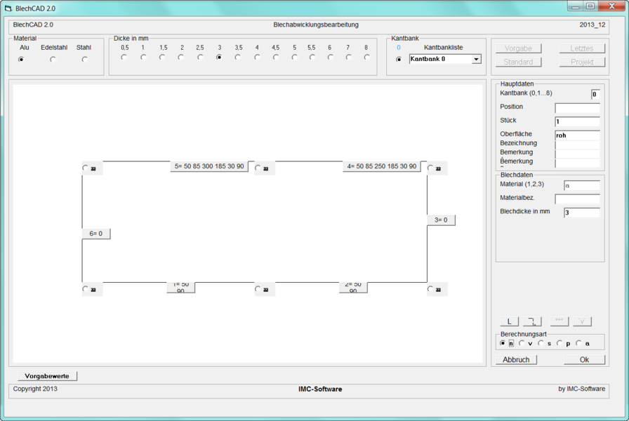Open the Vorgabewerte button
This screenshot has height=421, width=629.
pos(47,376)
